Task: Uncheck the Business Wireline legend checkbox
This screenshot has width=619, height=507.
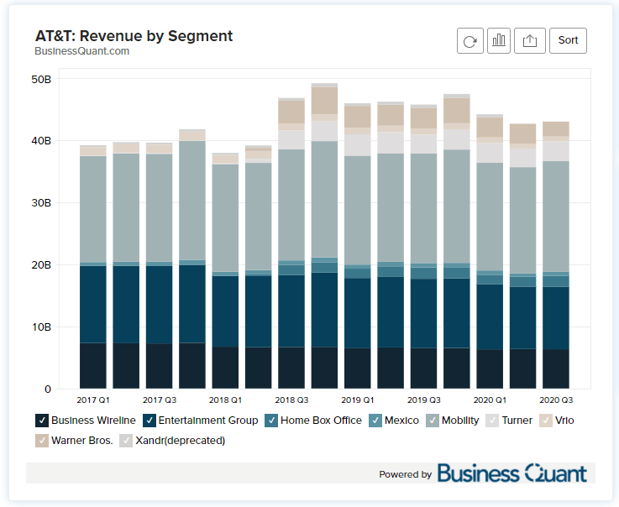Action: point(42,421)
